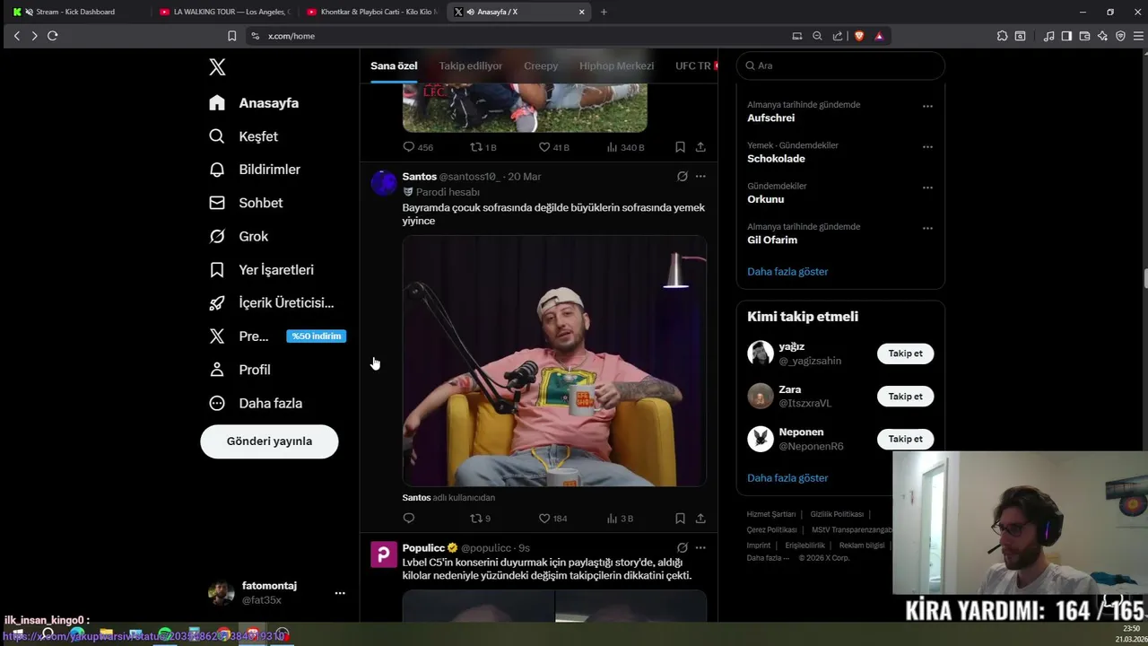Go to Anasayfa in the sidebar
Screen dimensions: 1148x646
(255, 103)
